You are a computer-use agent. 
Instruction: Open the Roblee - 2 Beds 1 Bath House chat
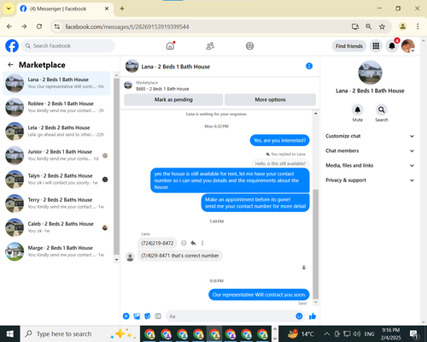click(56, 107)
